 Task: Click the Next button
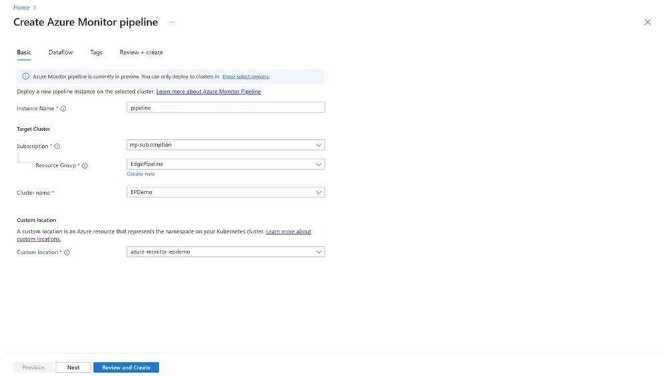(74, 367)
